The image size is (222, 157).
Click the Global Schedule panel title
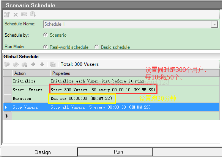[x=21, y=57]
